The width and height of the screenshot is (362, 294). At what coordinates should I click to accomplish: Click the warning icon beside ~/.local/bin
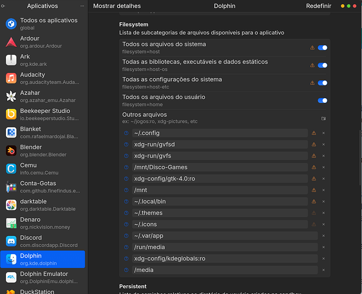click(314, 202)
